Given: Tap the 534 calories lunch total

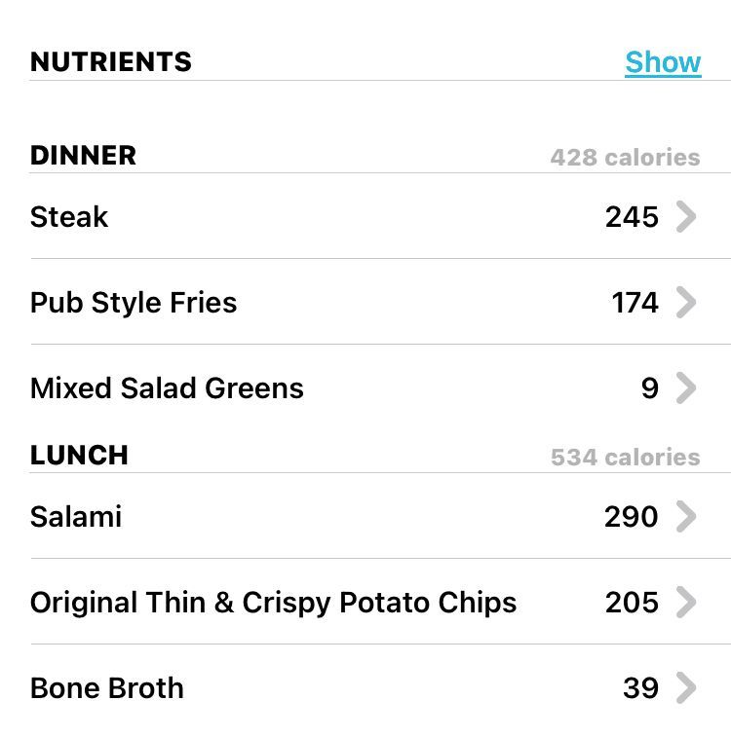Looking at the screenshot, I should (625, 458).
